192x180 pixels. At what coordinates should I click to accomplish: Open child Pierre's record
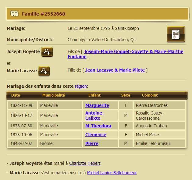(92, 143)
